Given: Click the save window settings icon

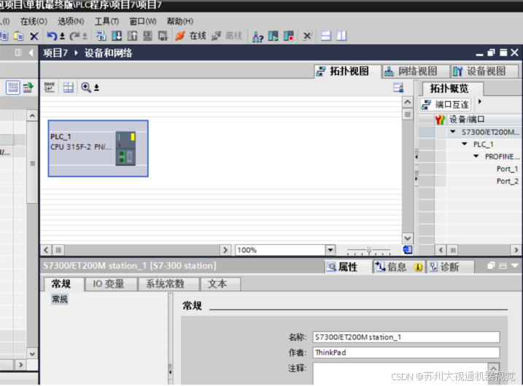Looking at the screenshot, I should 398,87.
